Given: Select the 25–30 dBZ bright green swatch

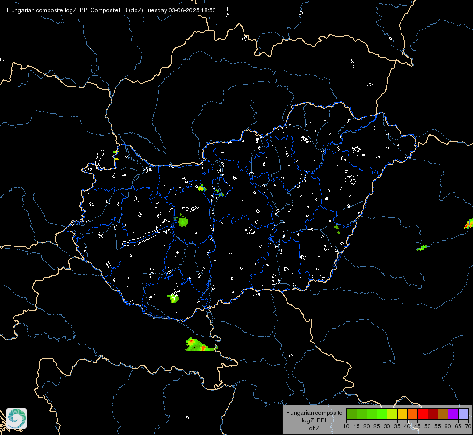Looking at the screenshot, I should 382,414.
